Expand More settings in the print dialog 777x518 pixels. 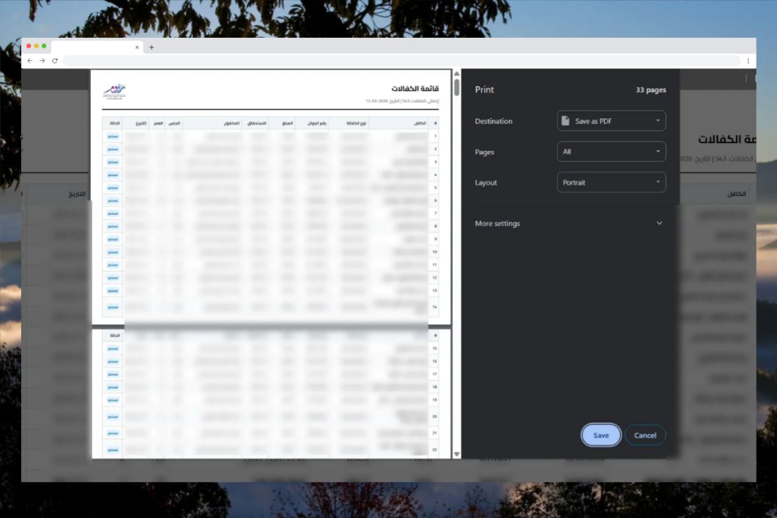(569, 224)
